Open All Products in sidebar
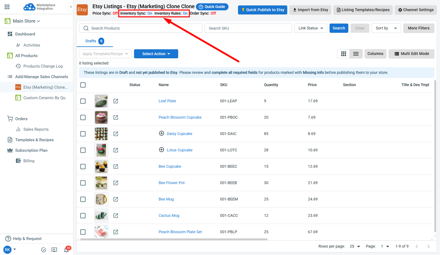 [x=26, y=56]
